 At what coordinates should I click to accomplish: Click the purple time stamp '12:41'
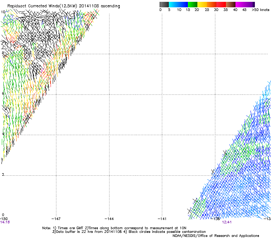tap(227, 222)
